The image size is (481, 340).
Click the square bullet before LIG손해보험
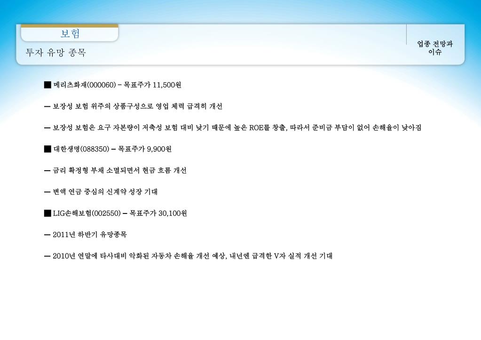pyautogui.click(x=47, y=213)
